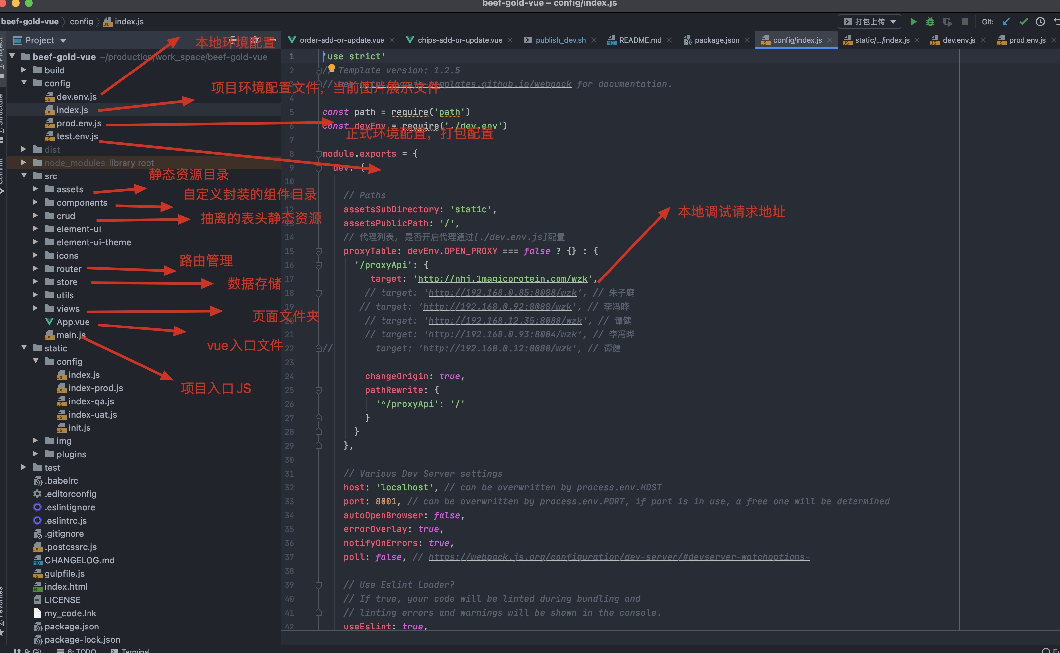Image resolution: width=1060 pixels, height=653 pixels.
Task: Click the nhj.1magicprotein.com/wzk URL
Action: (502, 278)
